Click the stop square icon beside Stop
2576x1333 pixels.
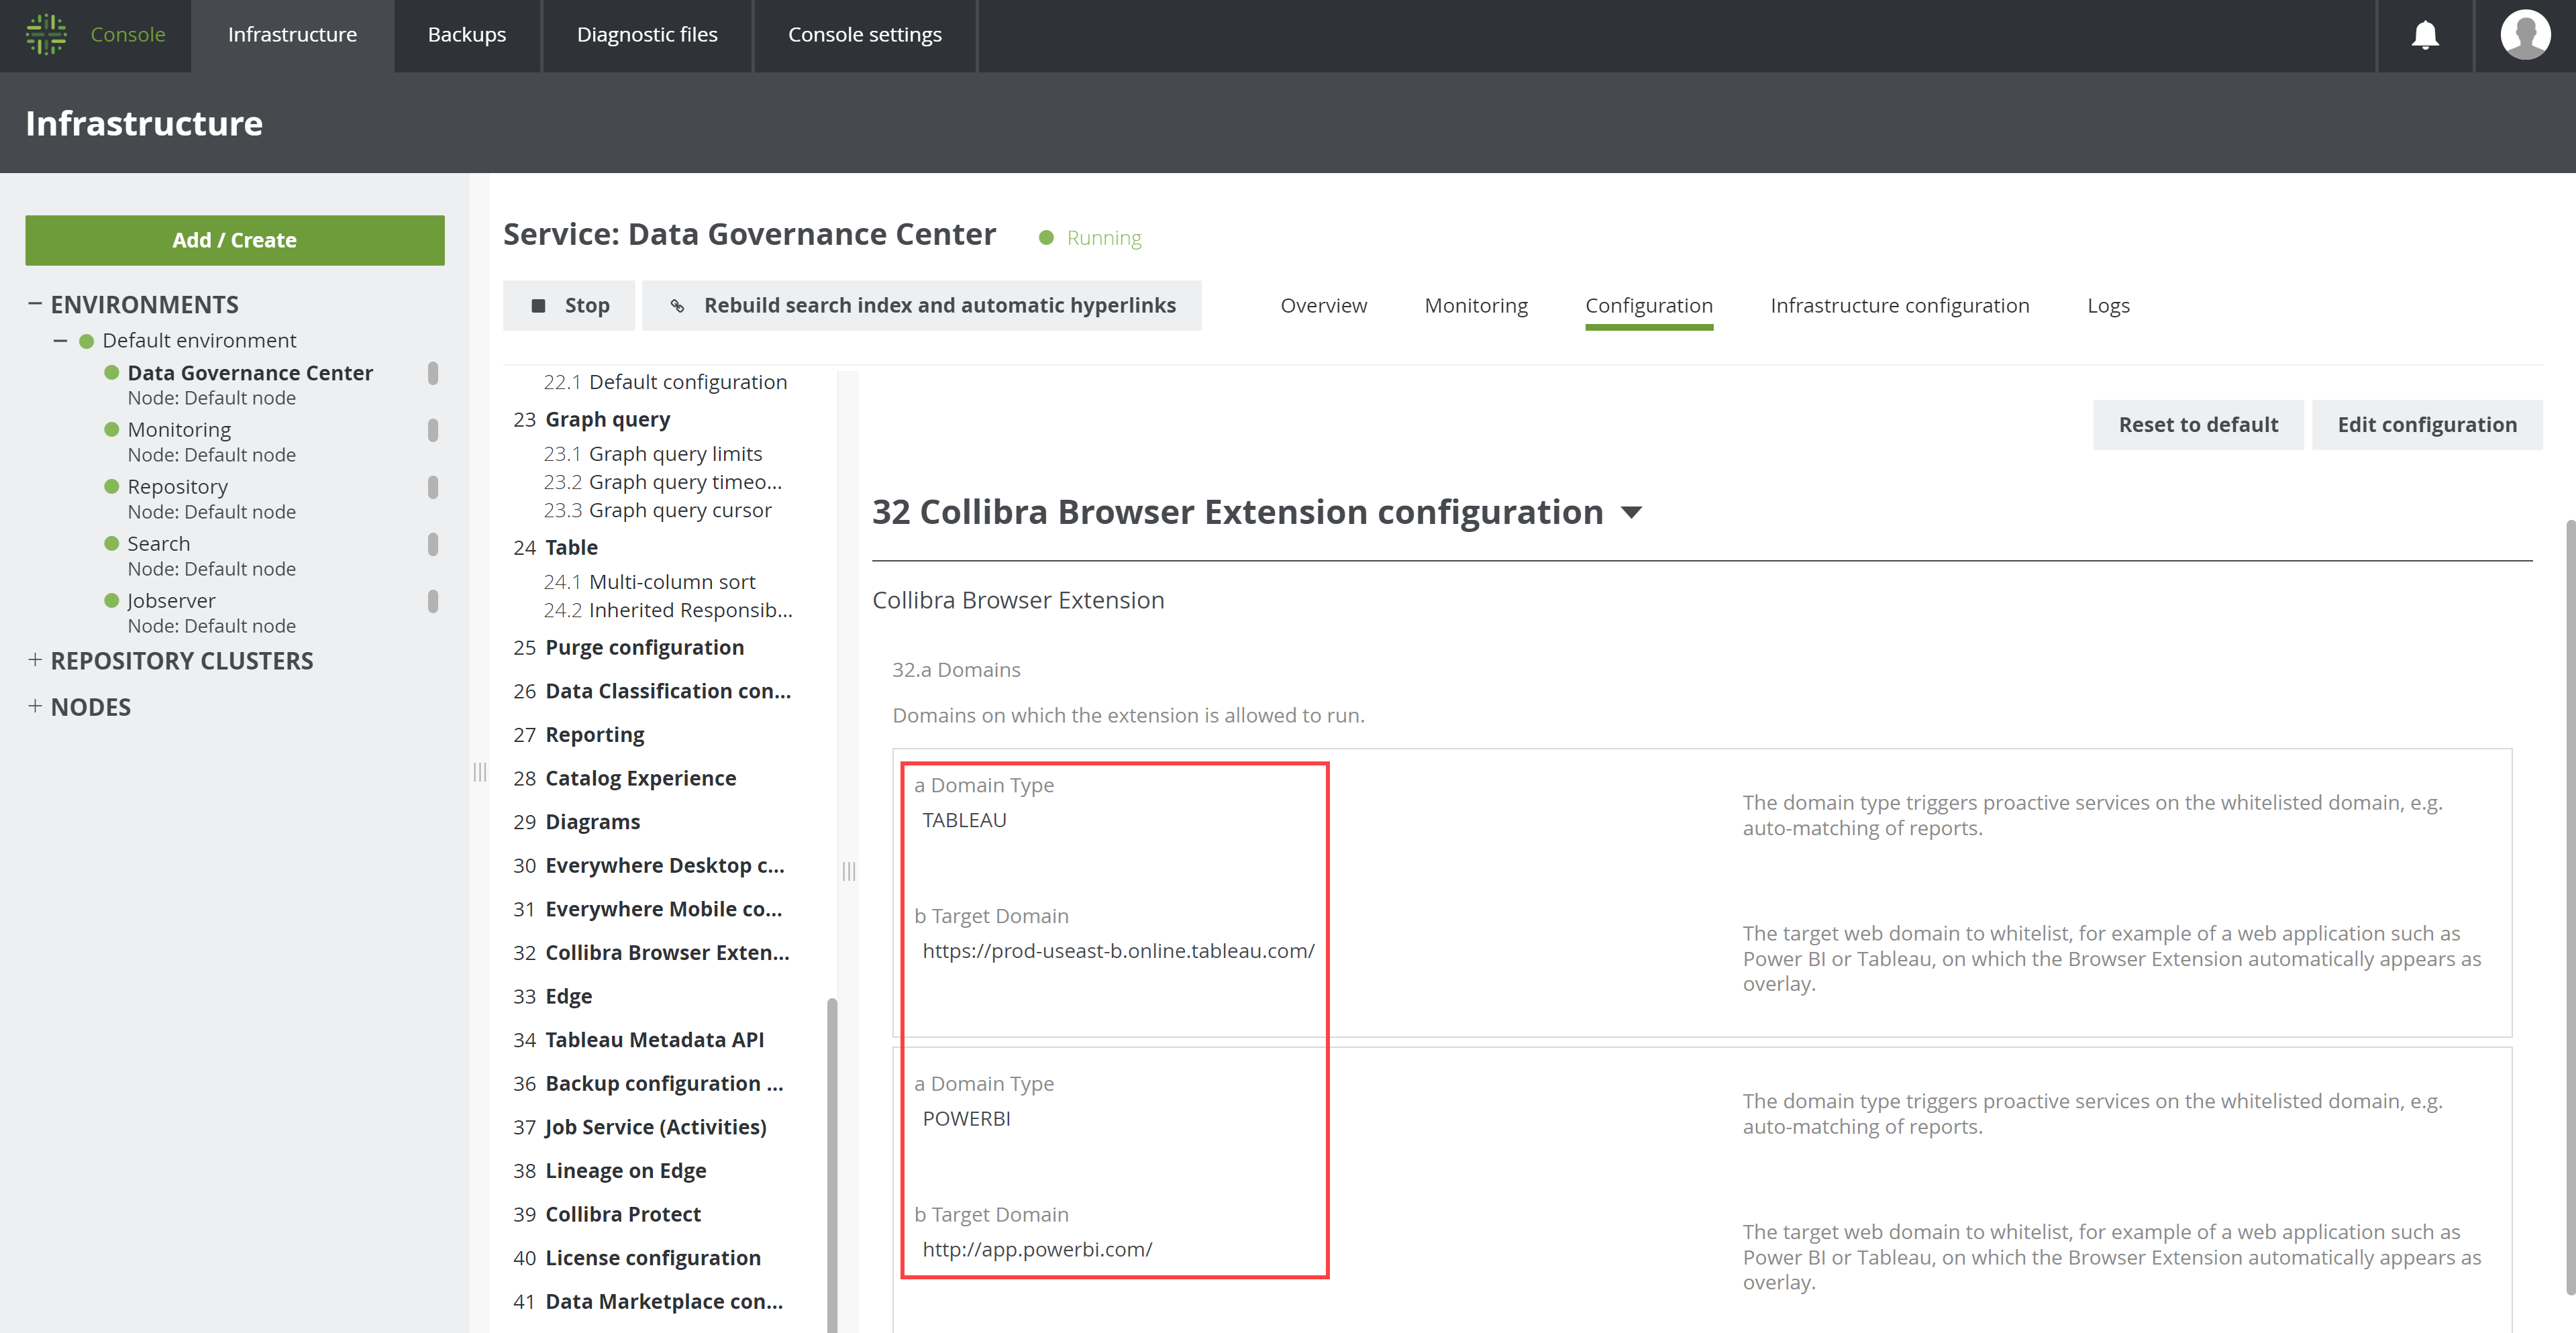click(x=538, y=305)
